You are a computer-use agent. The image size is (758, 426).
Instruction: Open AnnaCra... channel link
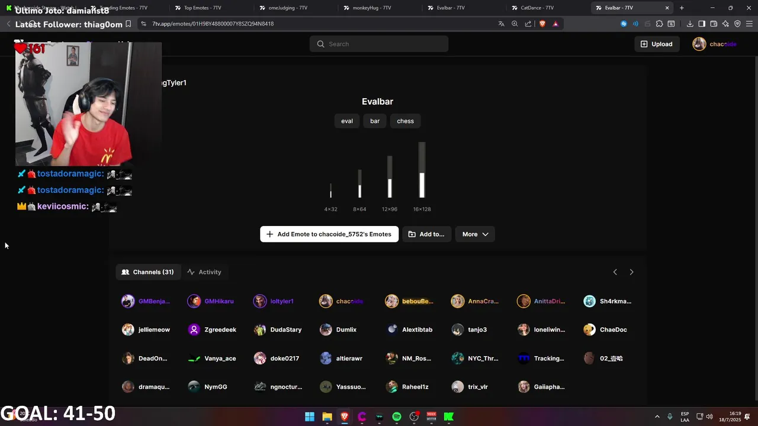click(475, 301)
